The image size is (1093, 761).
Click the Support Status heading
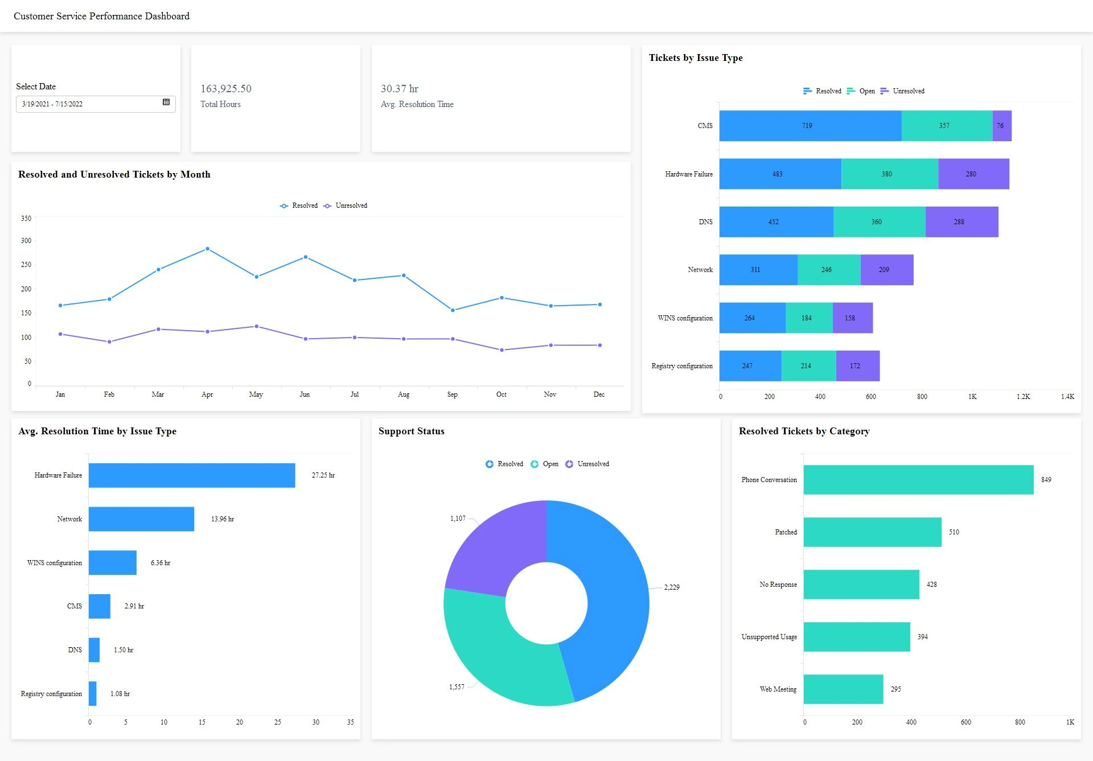(412, 431)
